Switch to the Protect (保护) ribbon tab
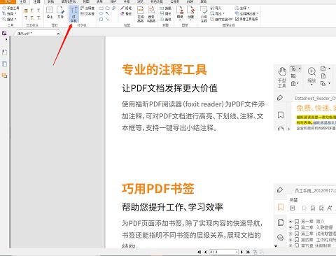Image resolution: width=336 pixels, height=256 pixels. pos(113,1)
